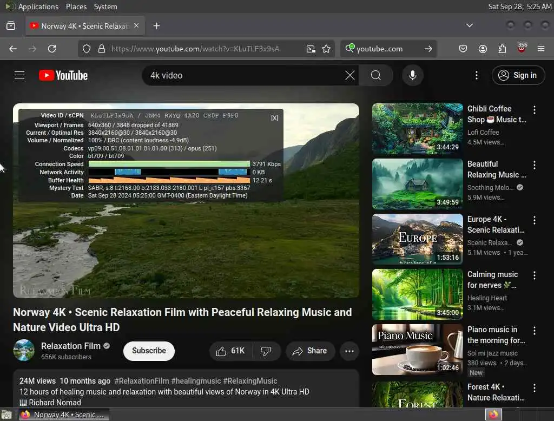Open the Pocket save icon

(463, 49)
